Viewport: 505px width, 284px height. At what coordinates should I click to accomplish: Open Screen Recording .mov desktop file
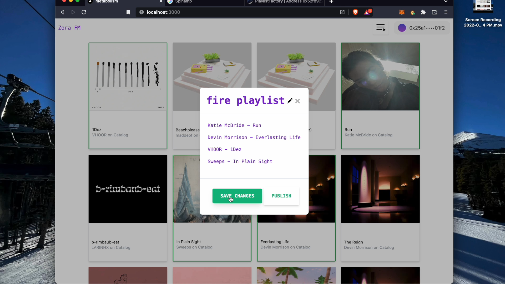coord(483,14)
